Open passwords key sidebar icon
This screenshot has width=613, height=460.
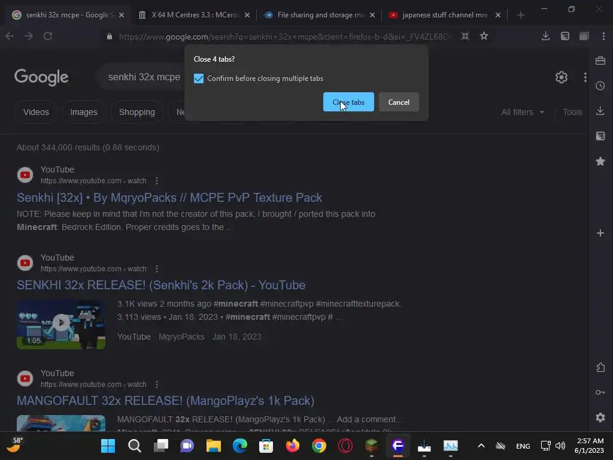(x=600, y=392)
